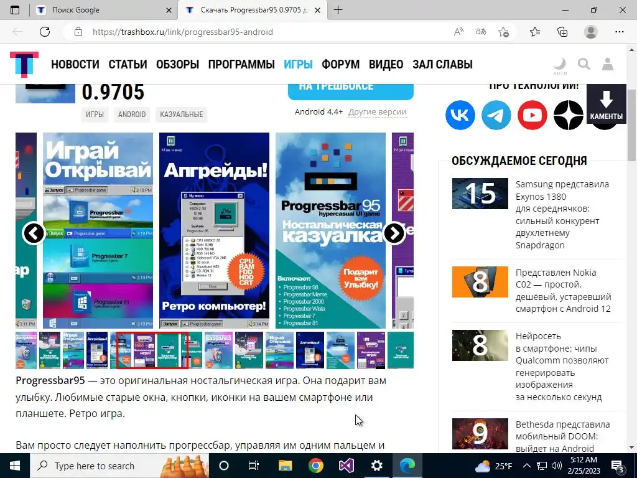Image resolution: width=637 pixels, height=478 pixels.
Task: Click the Edge back arrow
Action: click(17, 32)
